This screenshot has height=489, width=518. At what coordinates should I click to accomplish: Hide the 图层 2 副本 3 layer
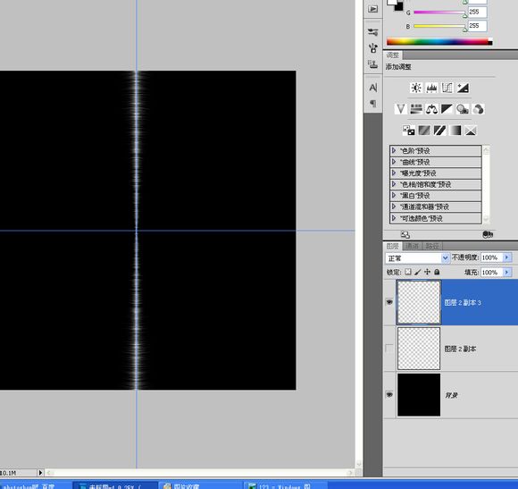coord(389,301)
